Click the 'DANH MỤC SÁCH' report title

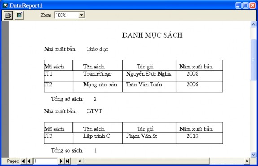[153, 35]
